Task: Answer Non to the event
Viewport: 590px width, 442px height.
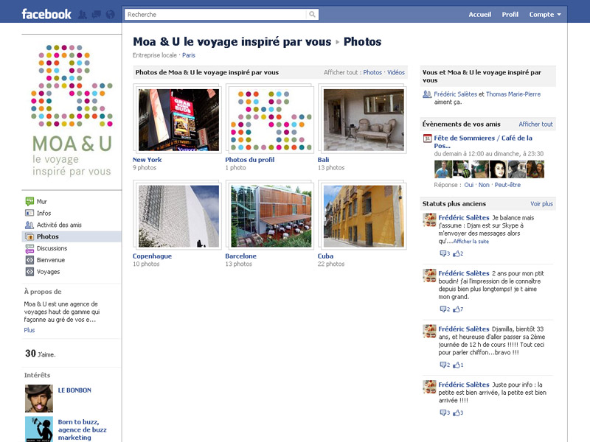Action: click(x=484, y=185)
